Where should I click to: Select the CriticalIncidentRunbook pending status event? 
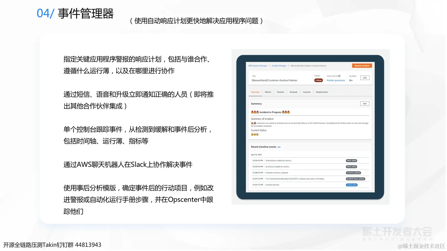(295, 179)
